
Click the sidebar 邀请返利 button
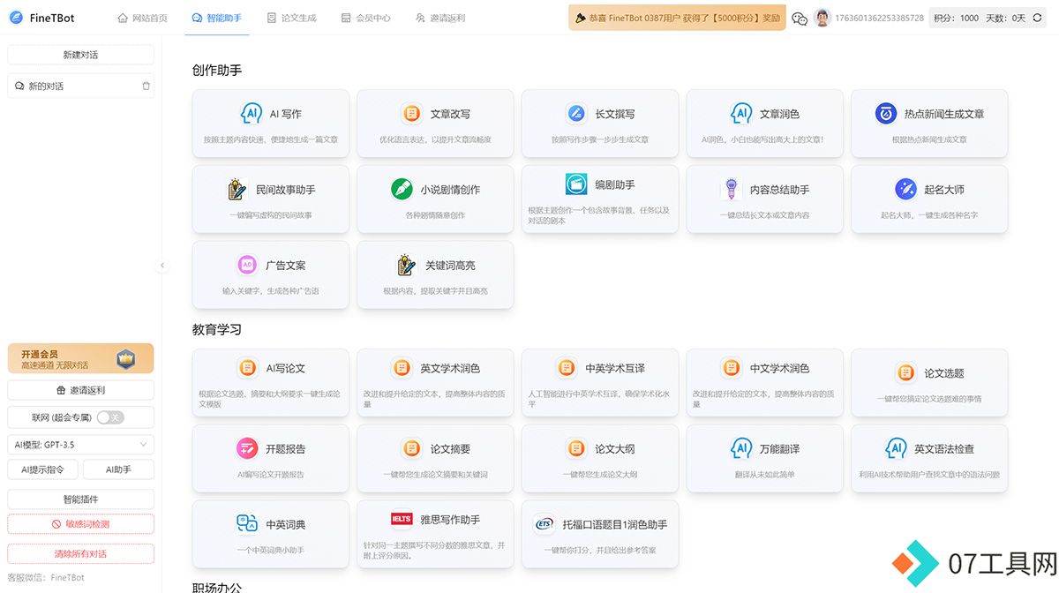click(80, 389)
